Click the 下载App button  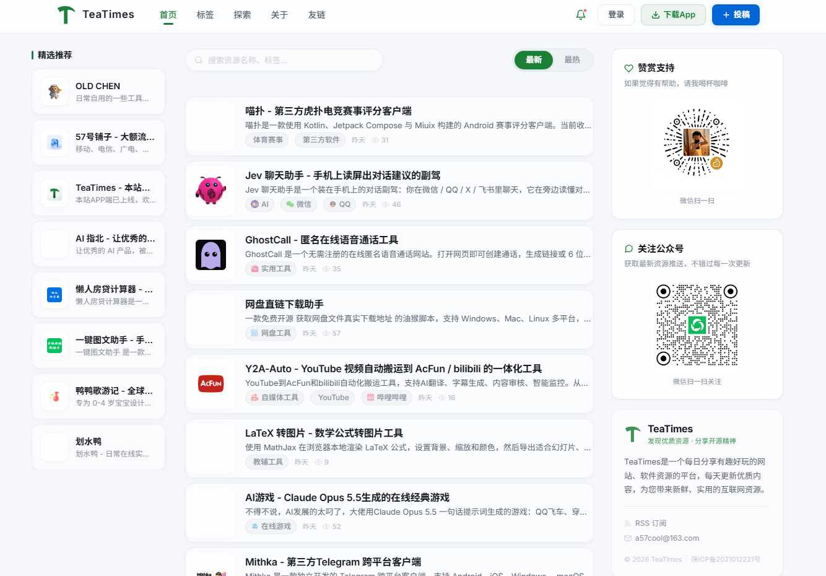[x=673, y=15]
